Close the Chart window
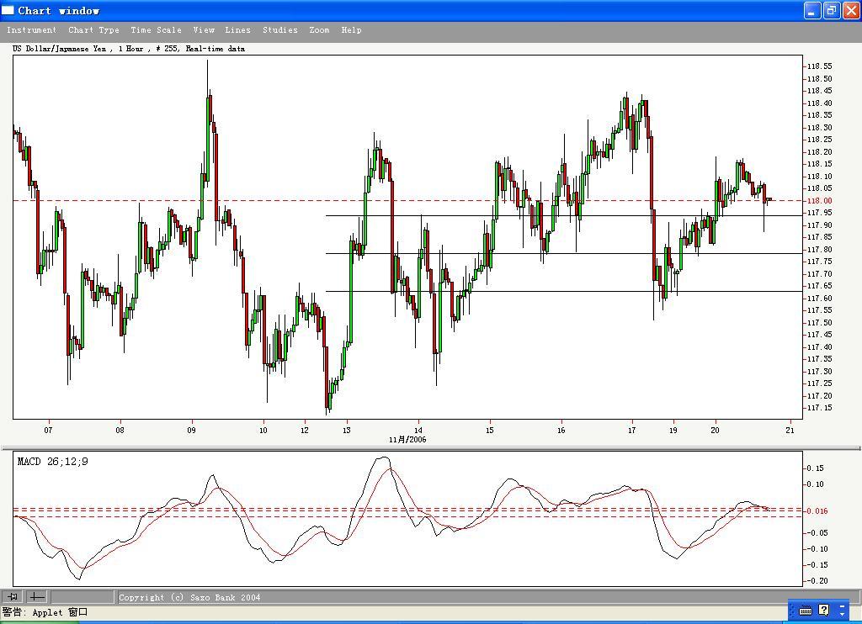The width and height of the screenshot is (862, 624). [851, 10]
